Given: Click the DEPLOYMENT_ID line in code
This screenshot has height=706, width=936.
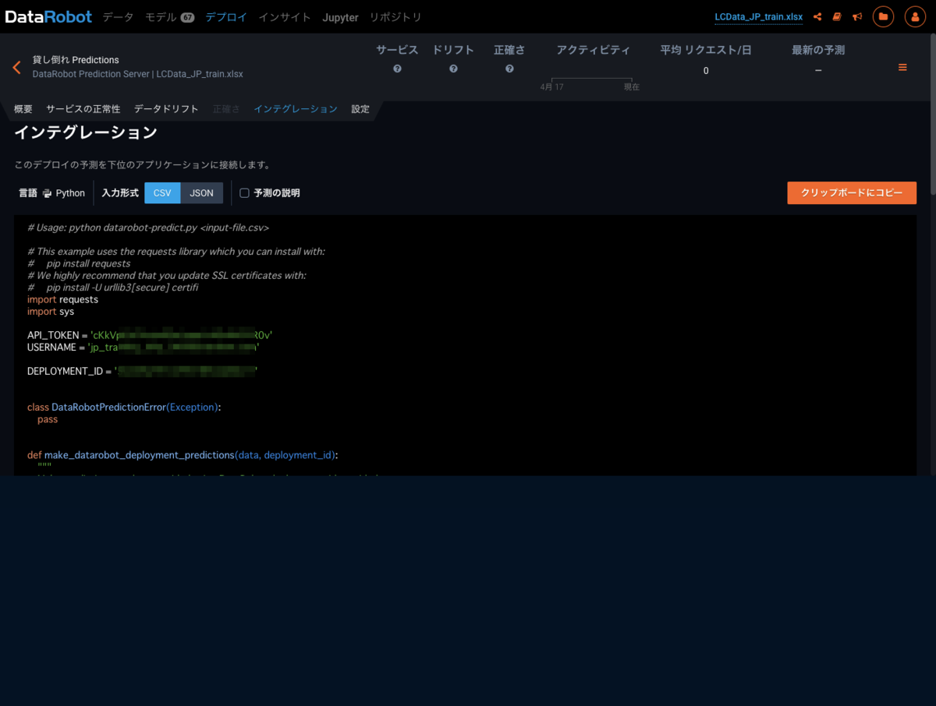Looking at the screenshot, I should (x=143, y=371).
